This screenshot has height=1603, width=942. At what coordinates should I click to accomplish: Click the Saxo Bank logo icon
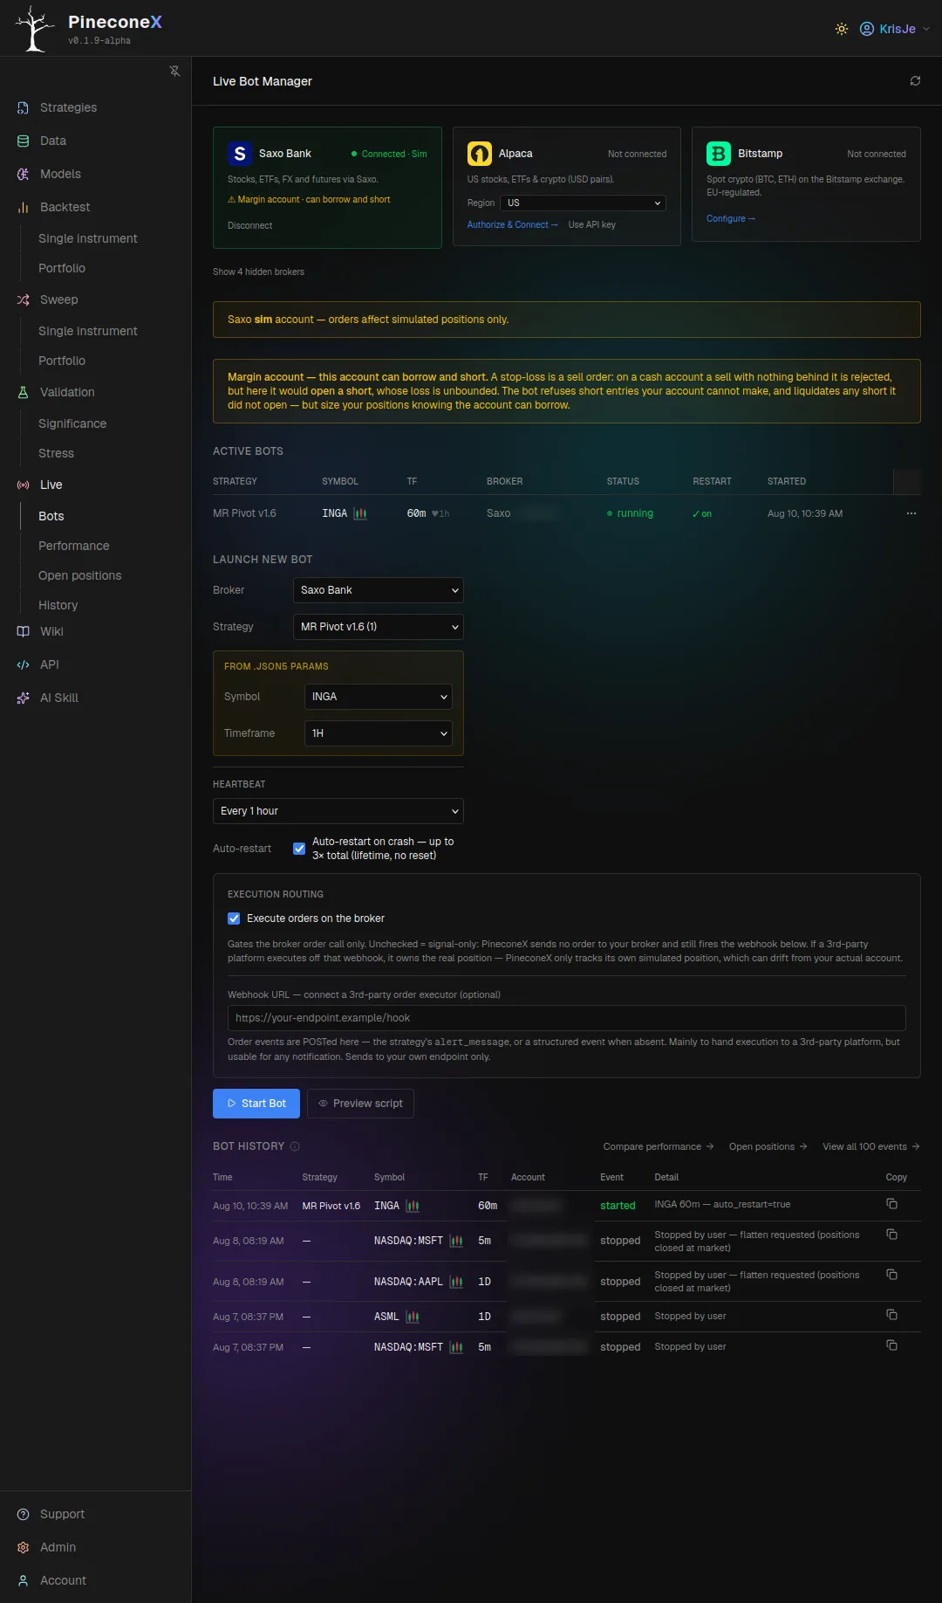click(240, 154)
